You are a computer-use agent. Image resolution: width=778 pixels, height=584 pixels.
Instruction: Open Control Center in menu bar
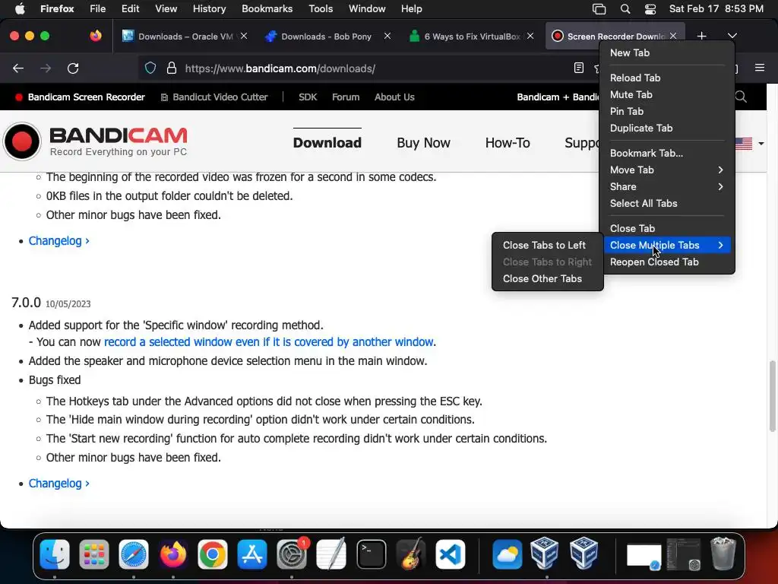[650, 9]
